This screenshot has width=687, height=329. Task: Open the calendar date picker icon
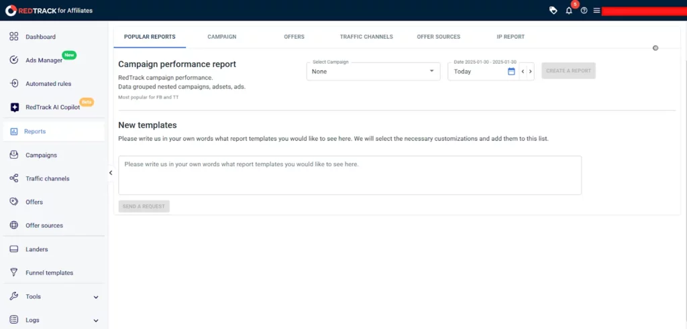pos(511,71)
